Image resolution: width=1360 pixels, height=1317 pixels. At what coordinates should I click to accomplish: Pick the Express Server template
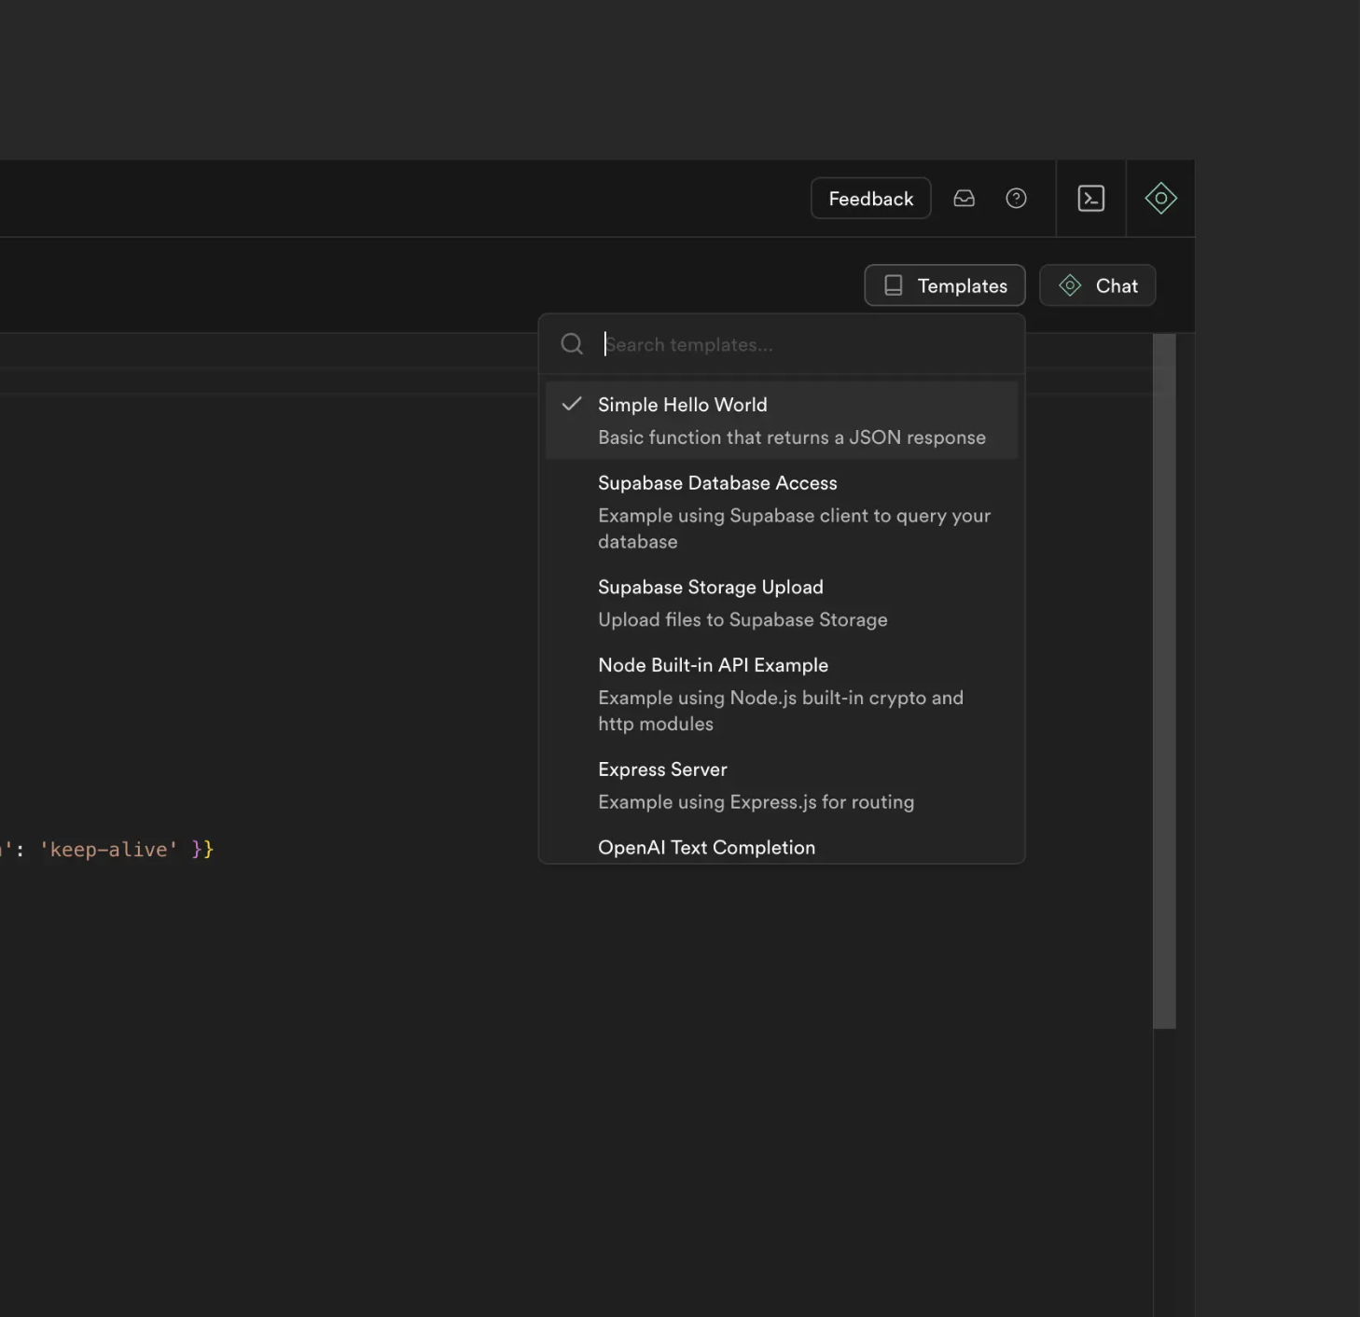click(782, 785)
